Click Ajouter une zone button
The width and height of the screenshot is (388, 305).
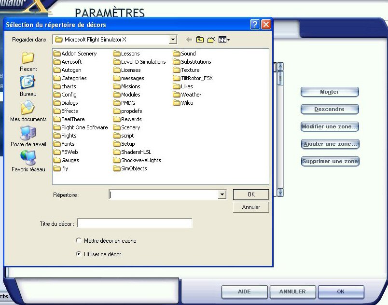point(330,144)
